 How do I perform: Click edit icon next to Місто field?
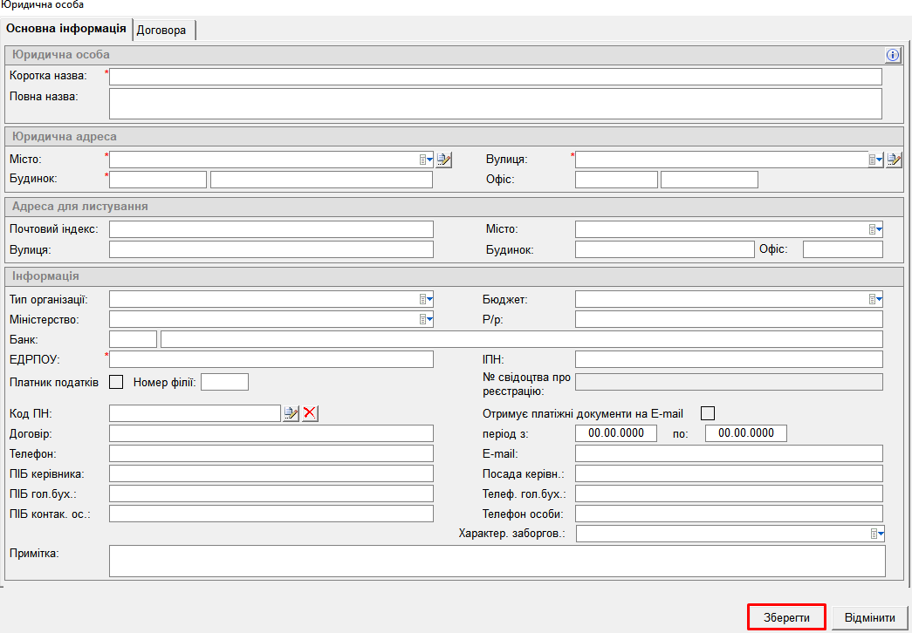pos(444,160)
